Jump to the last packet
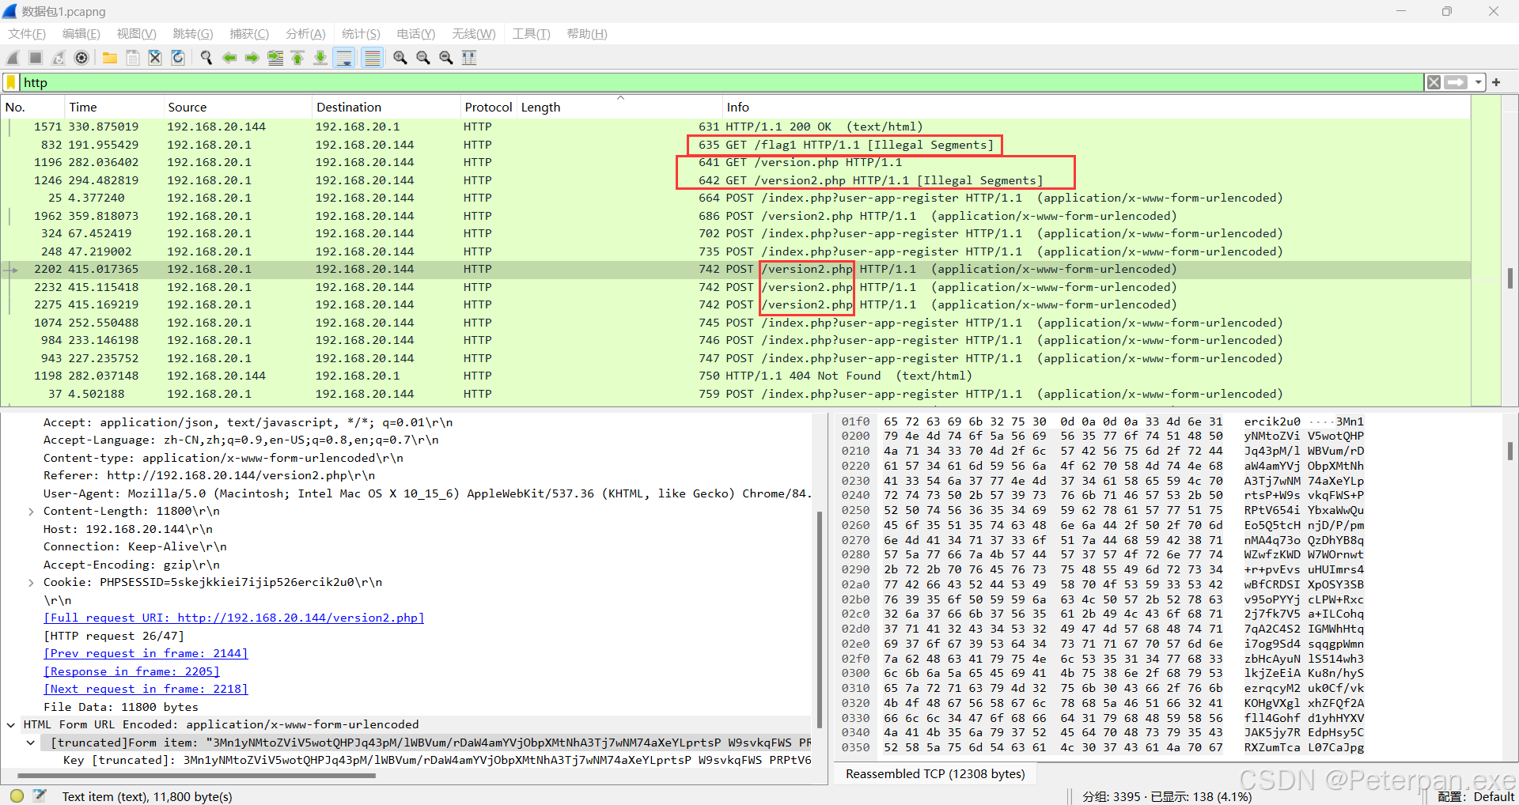The height and width of the screenshot is (805, 1519). click(320, 58)
